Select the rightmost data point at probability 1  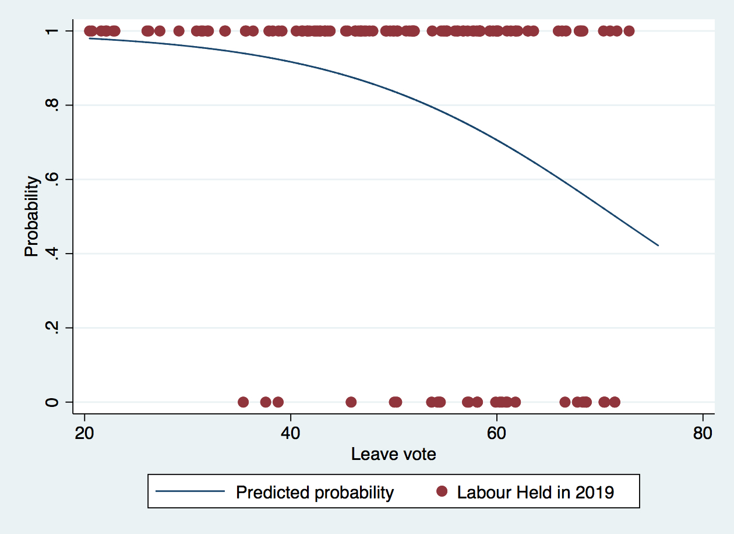point(629,31)
